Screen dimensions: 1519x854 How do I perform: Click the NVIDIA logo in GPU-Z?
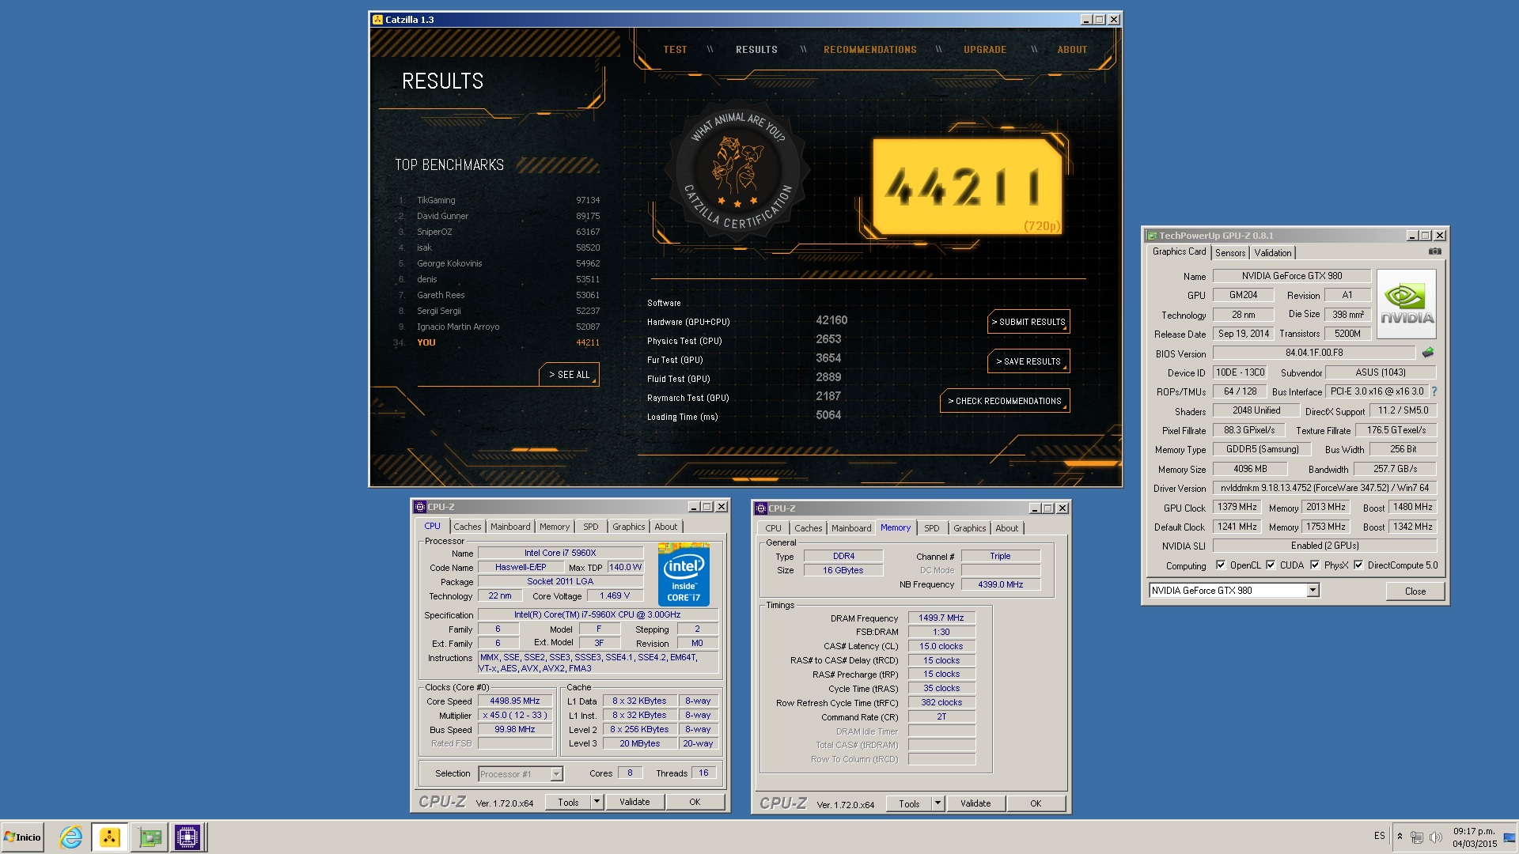pyautogui.click(x=1407, y=304)
